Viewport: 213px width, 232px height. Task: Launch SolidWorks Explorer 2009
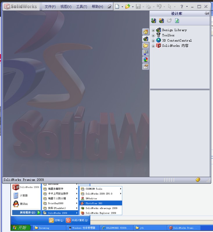[x=101, y=213]
